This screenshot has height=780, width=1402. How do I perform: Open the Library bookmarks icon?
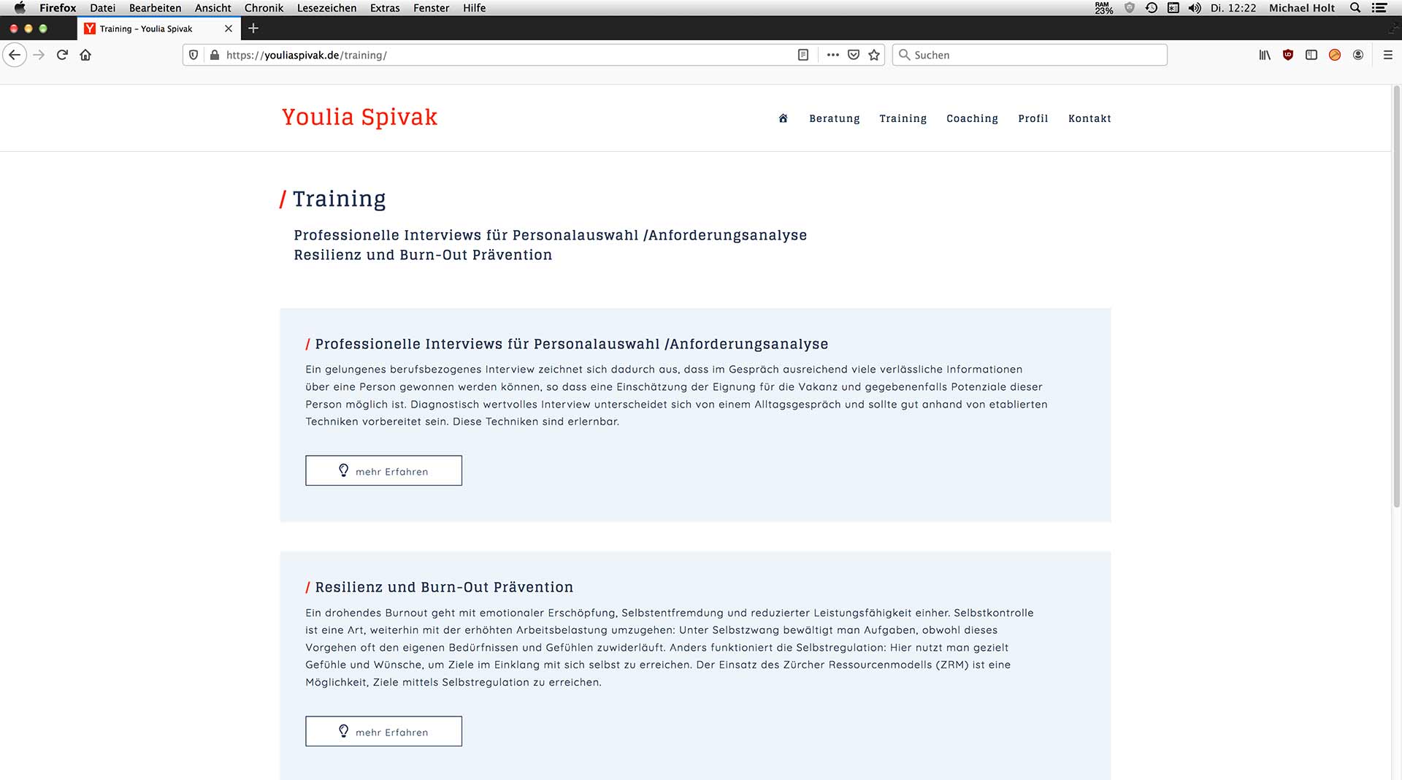pyautogui.click(x=1265, y=55)
